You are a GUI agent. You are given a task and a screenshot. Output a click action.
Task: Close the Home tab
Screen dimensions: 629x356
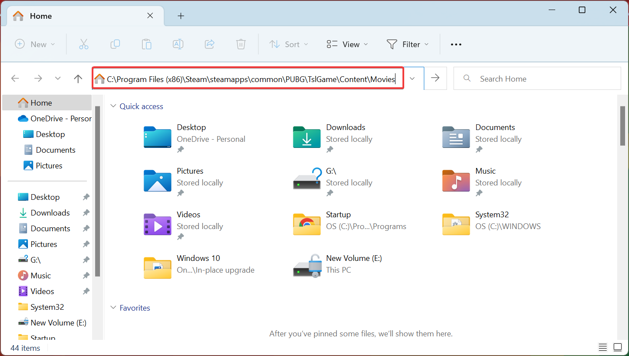[x=150, y=16]
